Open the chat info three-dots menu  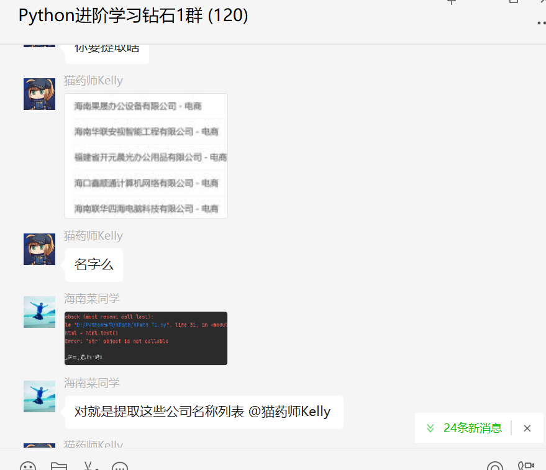pyautogui.click(x=542, y=23)
